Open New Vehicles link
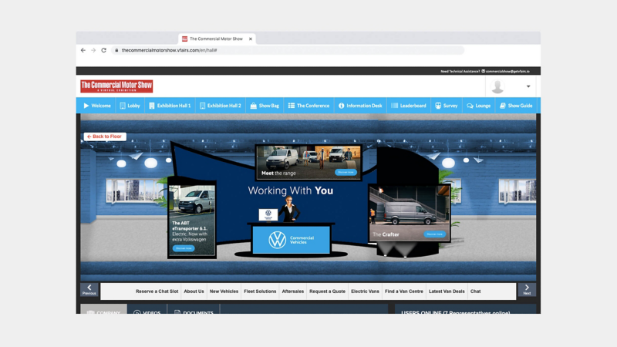The image size is (617, 347). pos(224,291)
